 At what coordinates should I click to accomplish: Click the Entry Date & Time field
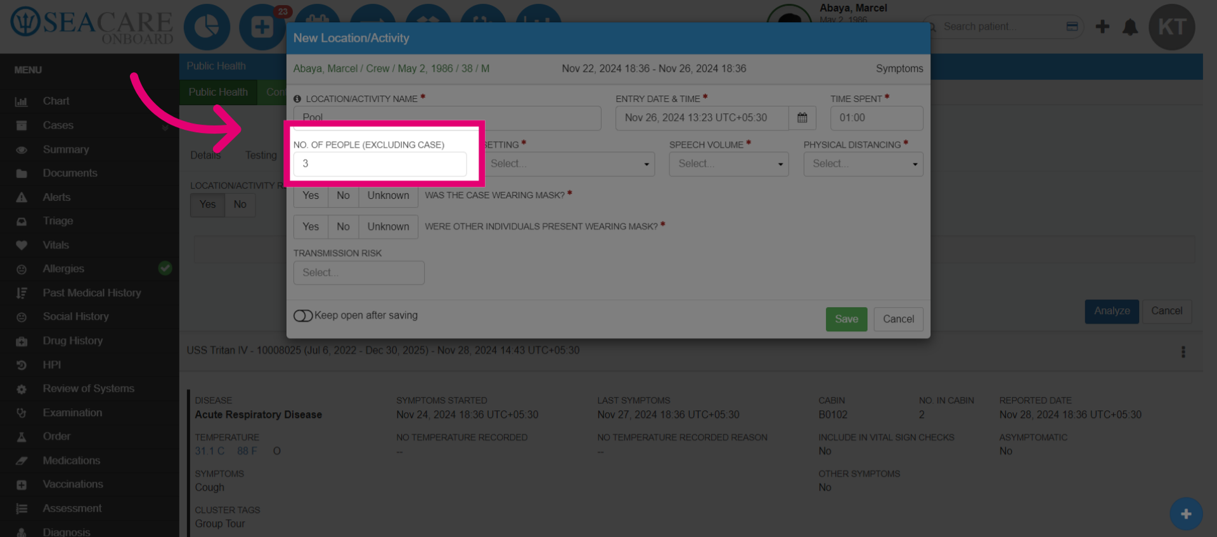[x=702, y=118]
